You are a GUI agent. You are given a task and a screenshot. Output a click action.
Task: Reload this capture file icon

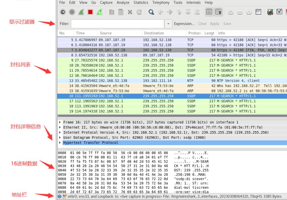coord(139,12)
